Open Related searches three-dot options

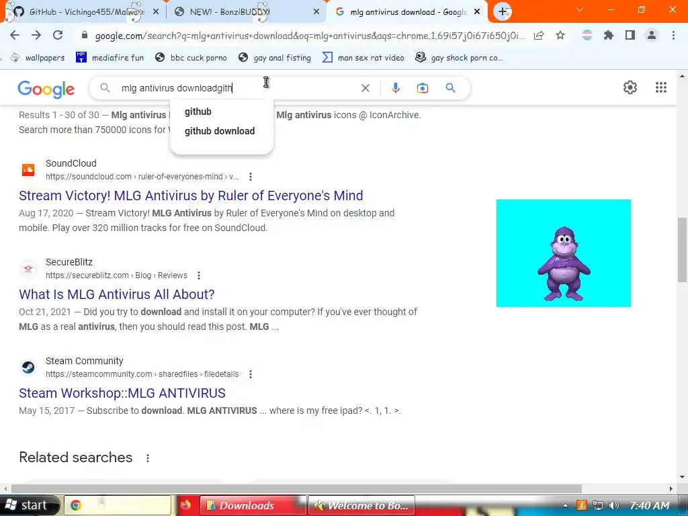point(148,458)
